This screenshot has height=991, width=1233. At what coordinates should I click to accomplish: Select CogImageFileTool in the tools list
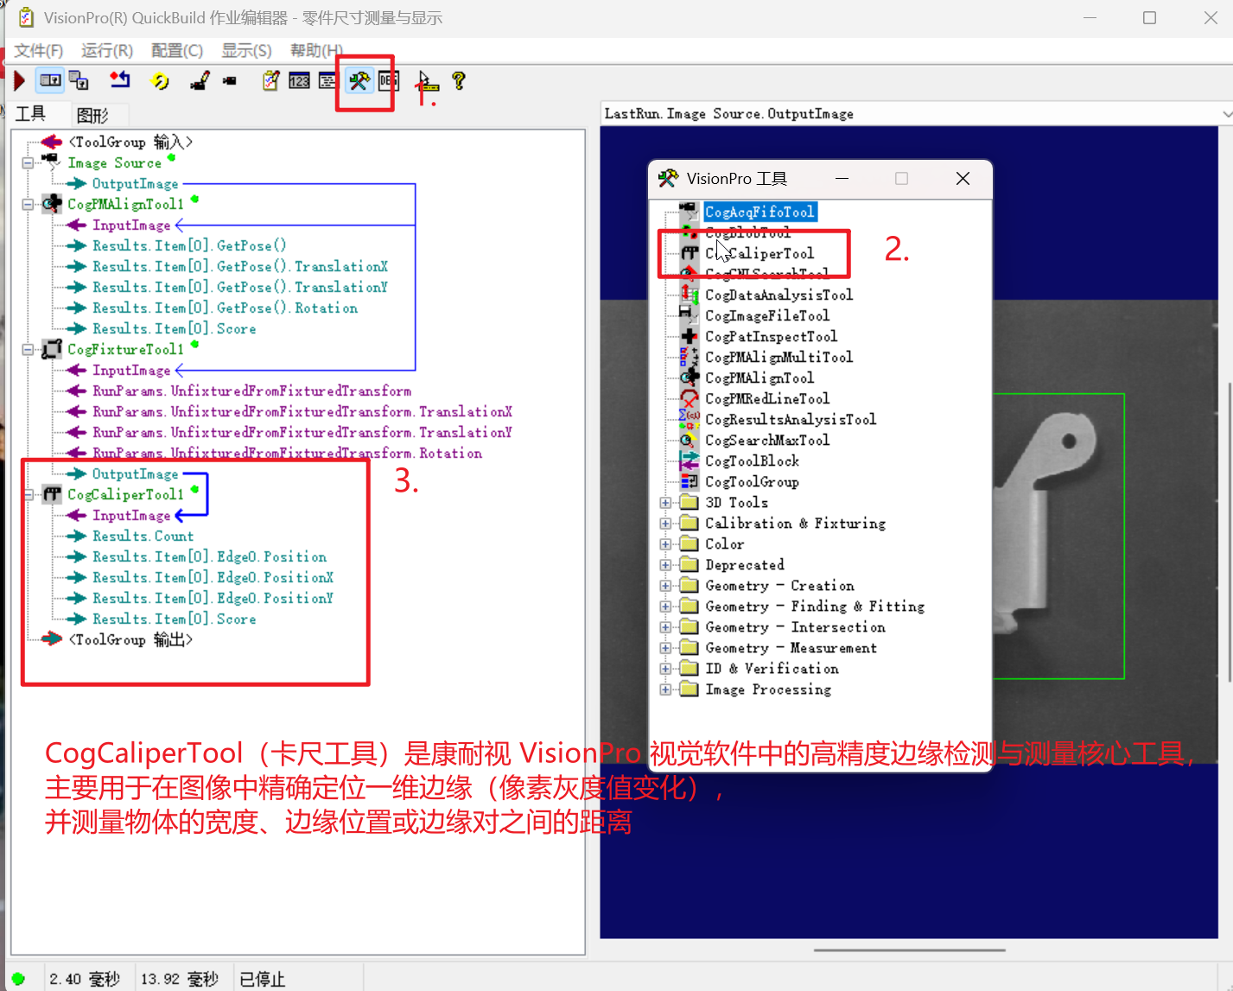click(767, 315)
